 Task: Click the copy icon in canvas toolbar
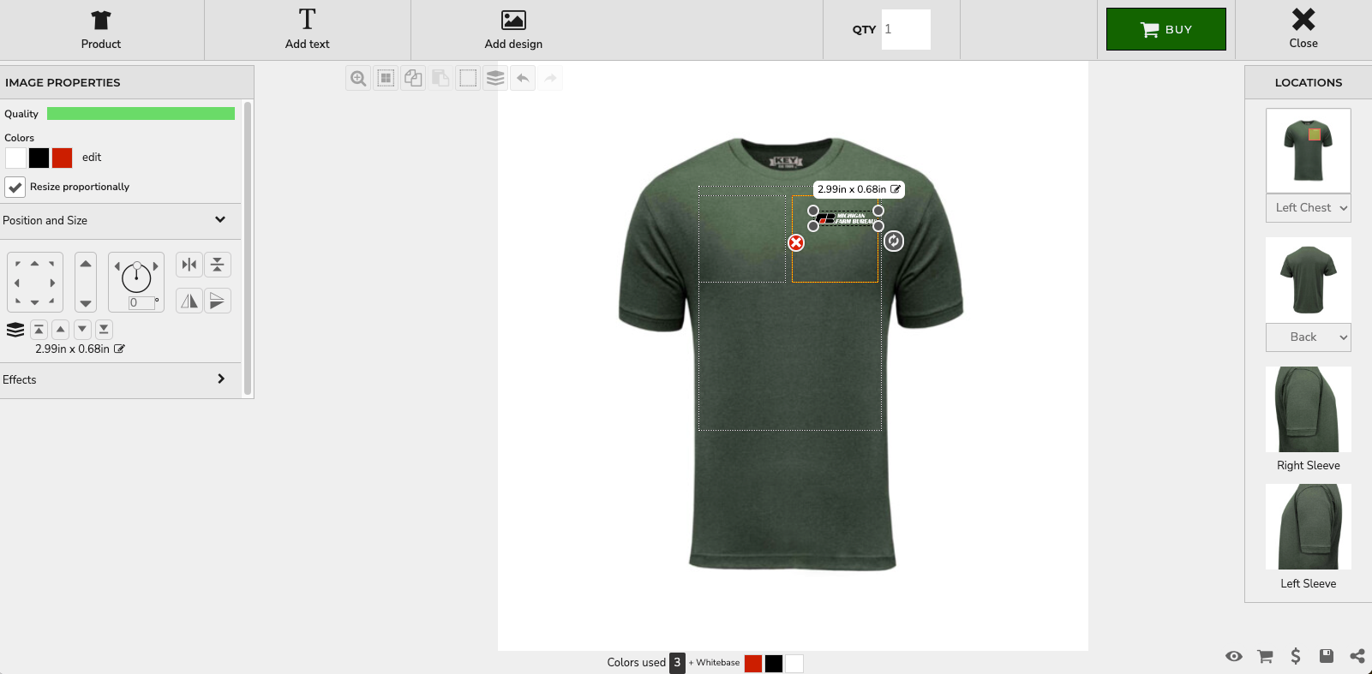pyautogui.click(x=413, y=79)
